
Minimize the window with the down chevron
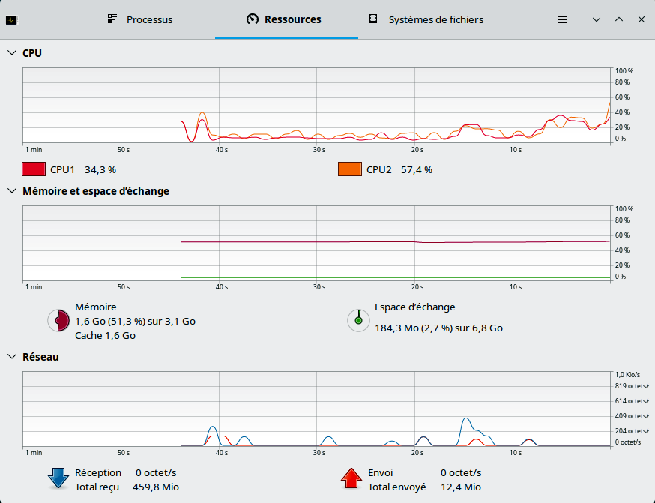coord(596,19)
